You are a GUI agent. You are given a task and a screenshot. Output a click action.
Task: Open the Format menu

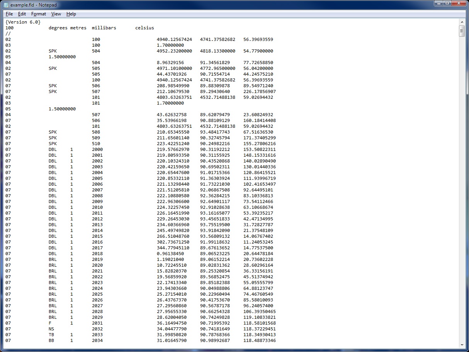(38, 14)
